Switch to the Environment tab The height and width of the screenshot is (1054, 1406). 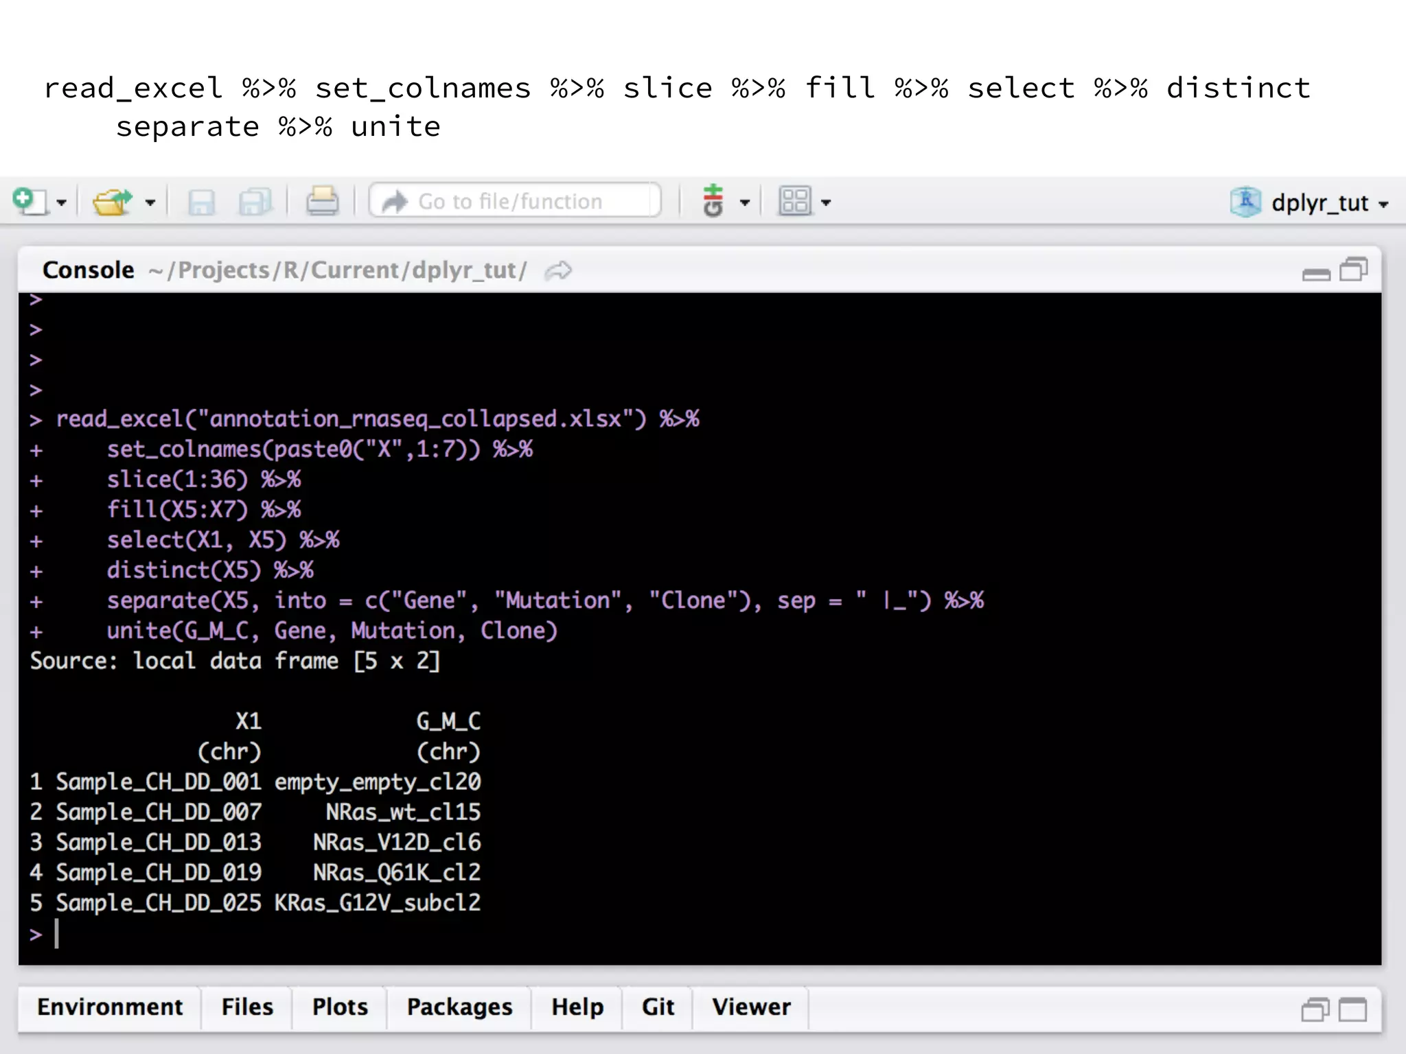point(110,1007)
